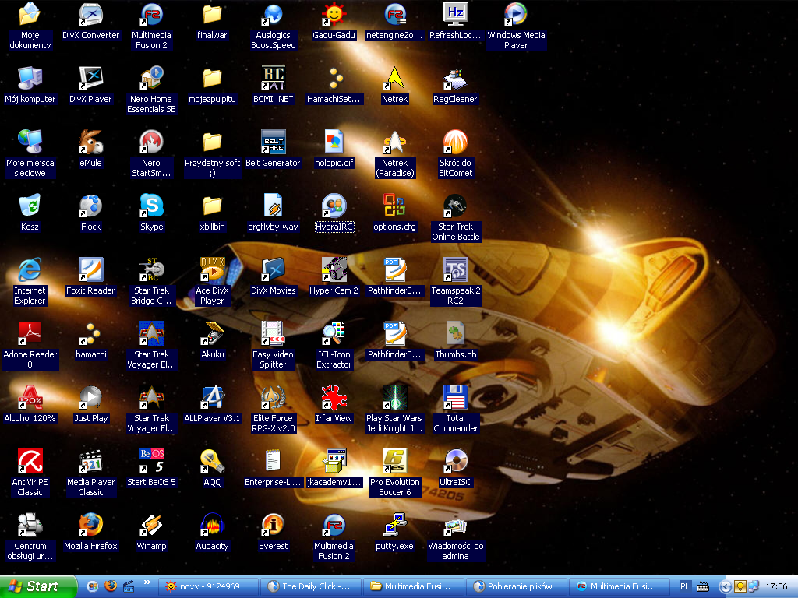Open the RegCleaner shortcut
This screenshot has width=798, height=598.
[x=455, y=79]
